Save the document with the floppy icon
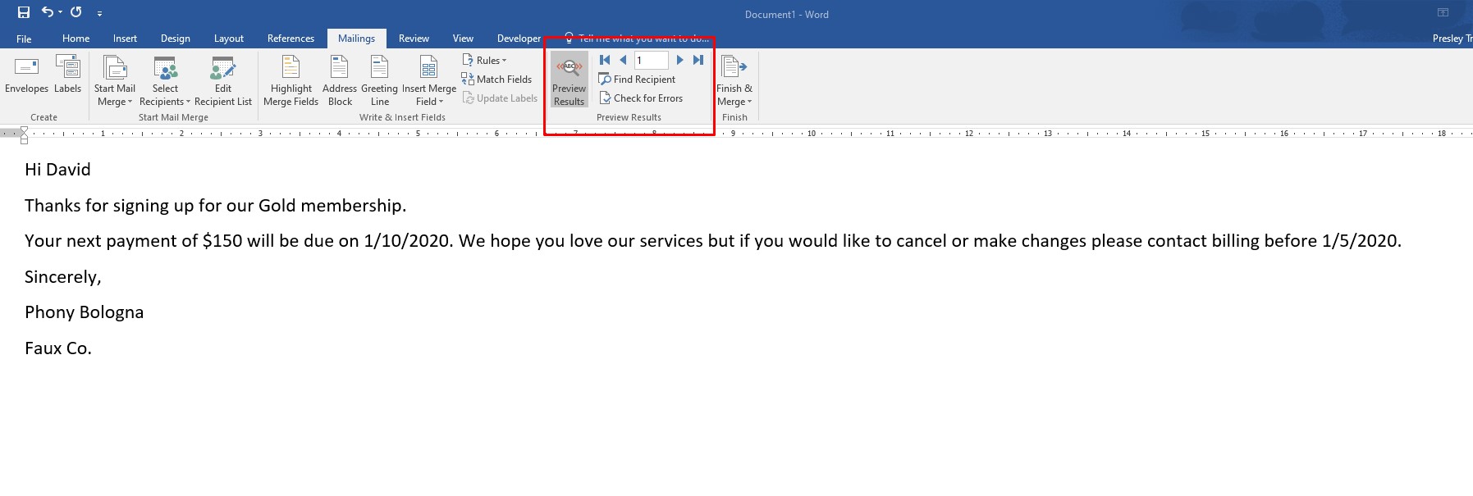 tap(24, 12)
